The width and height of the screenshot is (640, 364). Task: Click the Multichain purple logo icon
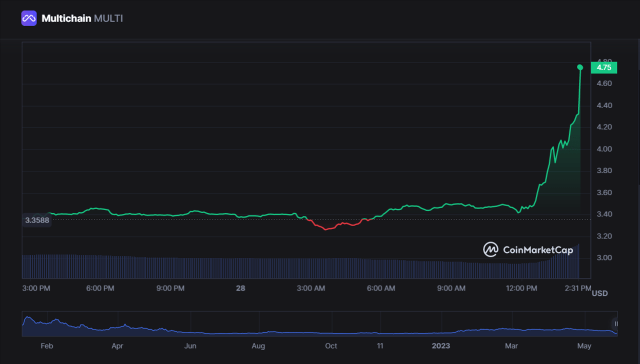(x=29, y=18)
